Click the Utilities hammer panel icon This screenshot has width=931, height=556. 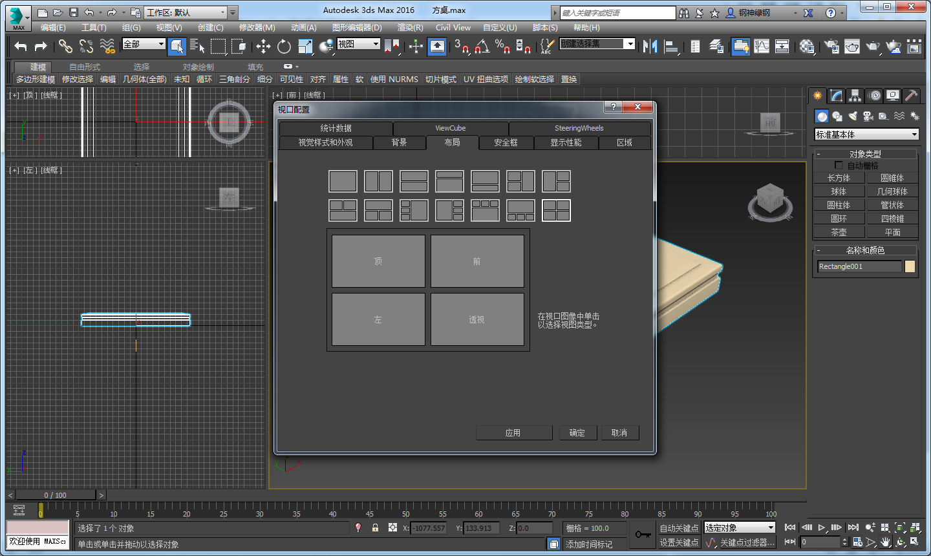(911, 96)
